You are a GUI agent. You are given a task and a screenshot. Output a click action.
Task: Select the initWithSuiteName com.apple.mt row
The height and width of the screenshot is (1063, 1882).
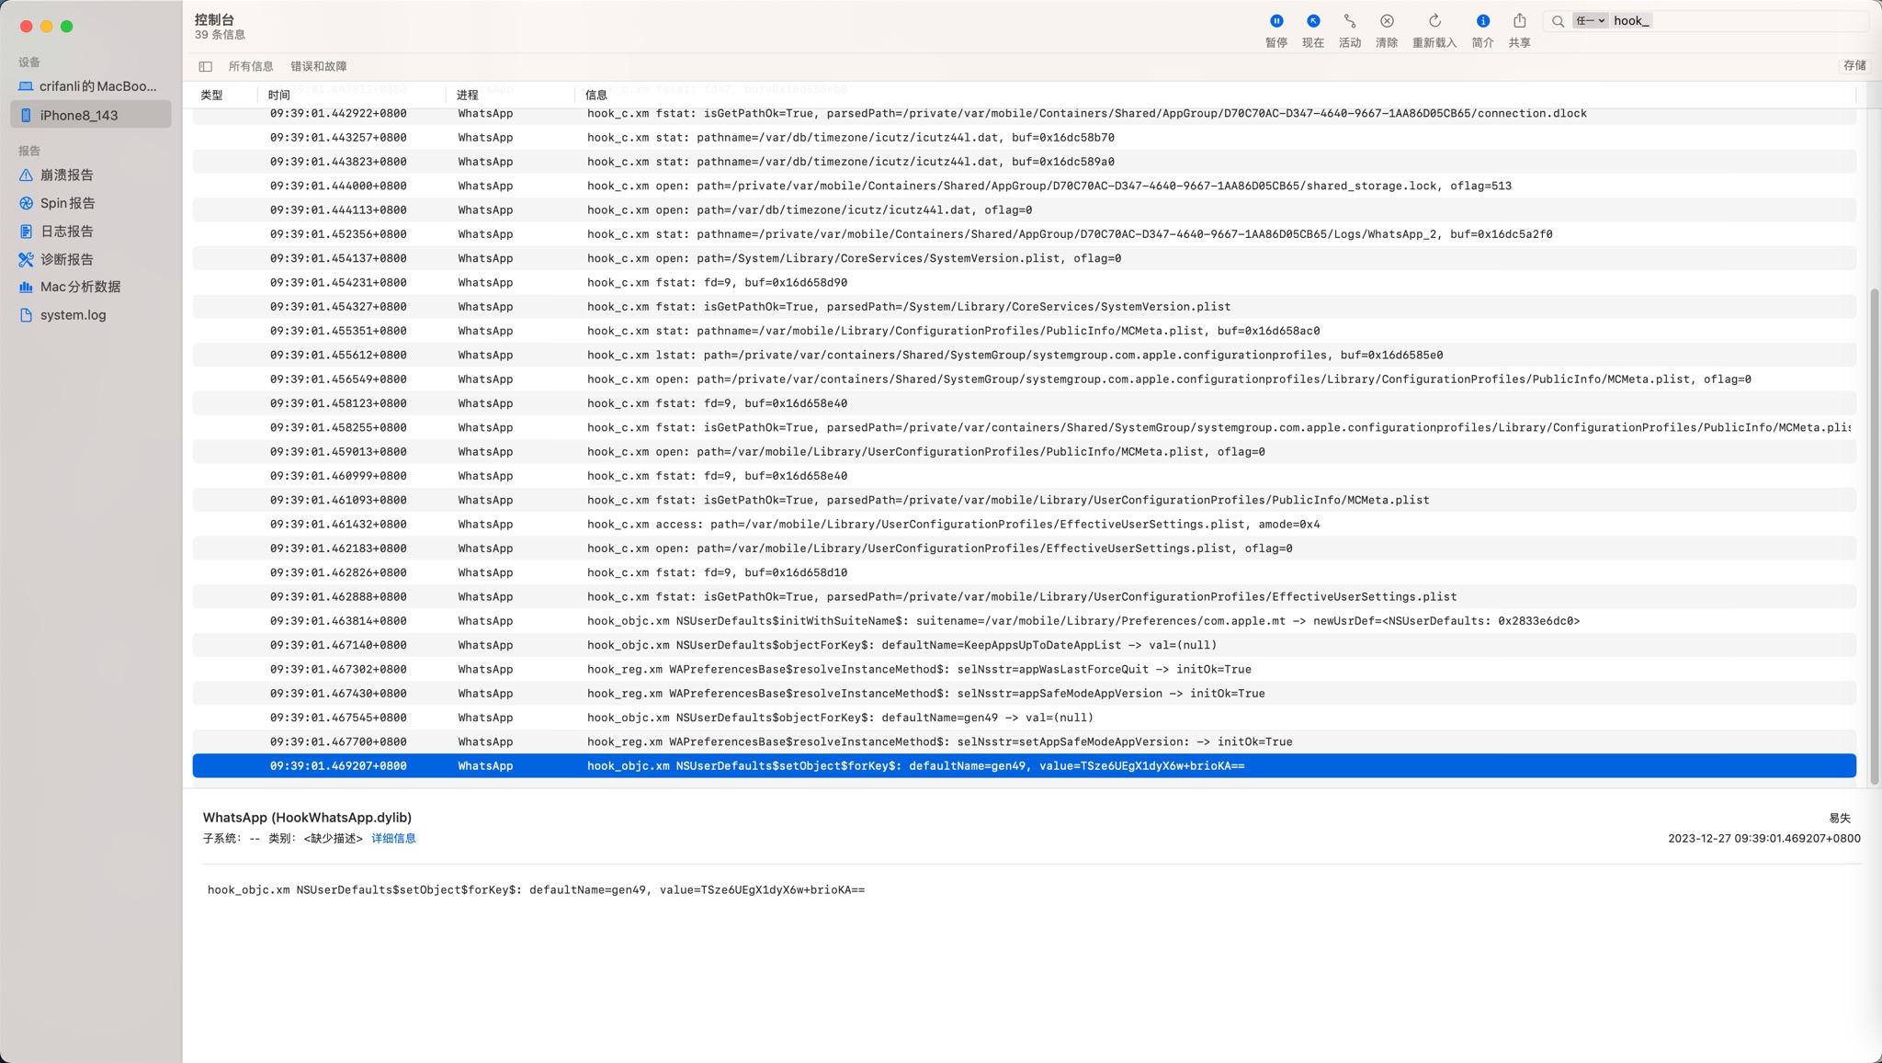1024,621
